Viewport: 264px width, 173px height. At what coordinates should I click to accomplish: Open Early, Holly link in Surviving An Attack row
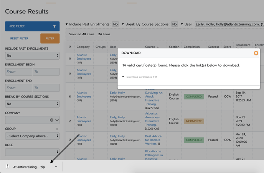117,93
